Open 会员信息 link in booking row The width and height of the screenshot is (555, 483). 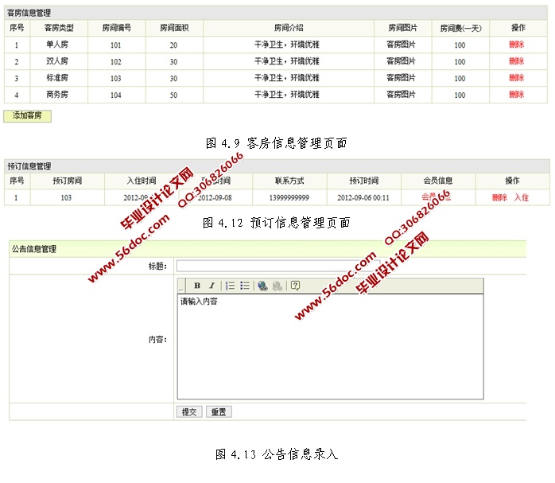tap(436, 197)
